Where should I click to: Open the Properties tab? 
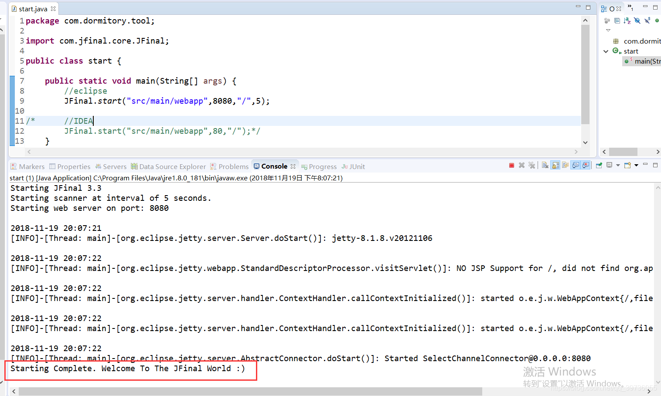70,166
